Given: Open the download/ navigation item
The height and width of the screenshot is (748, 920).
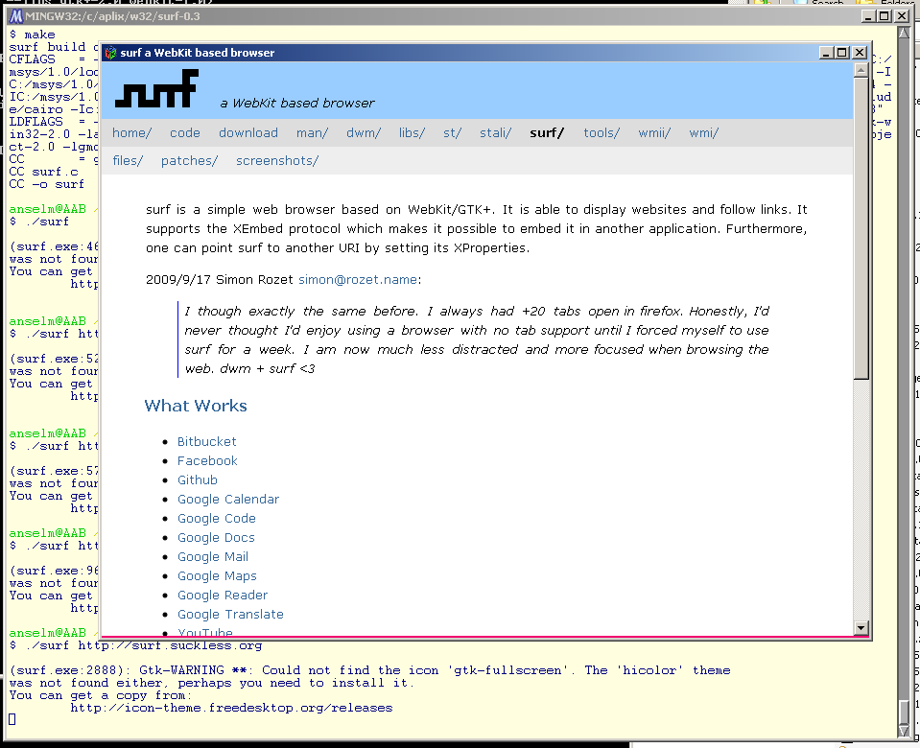Looking at the screenshot, I should pyautogui.click(x=248, y=133).
